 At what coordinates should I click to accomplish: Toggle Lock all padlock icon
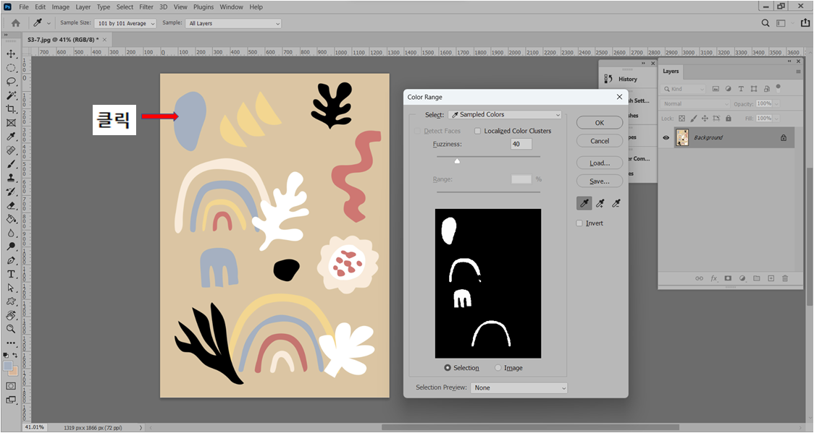coord(729,118)
